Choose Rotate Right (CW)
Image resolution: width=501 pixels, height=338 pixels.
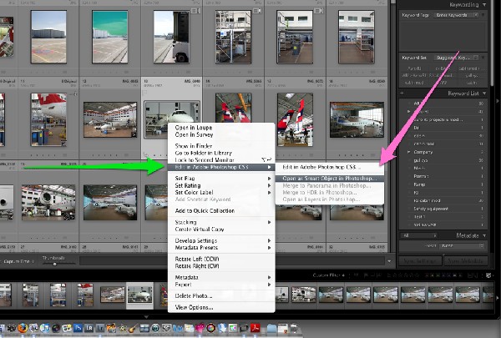pyautogui.click(x=197, y=265)
